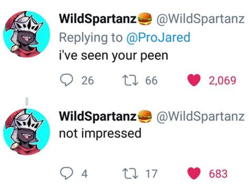The height and width of the screenshot is (188, 249).
Task: Open the "not impressed" tweet text
Action: click(100, 133)
